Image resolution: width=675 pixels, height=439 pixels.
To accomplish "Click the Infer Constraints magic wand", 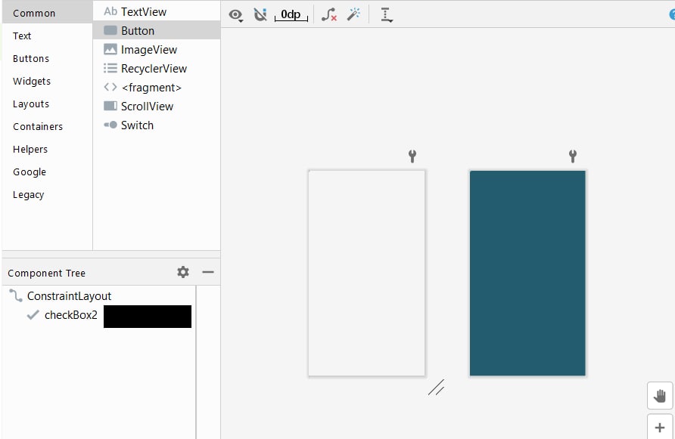I will 354,14.
